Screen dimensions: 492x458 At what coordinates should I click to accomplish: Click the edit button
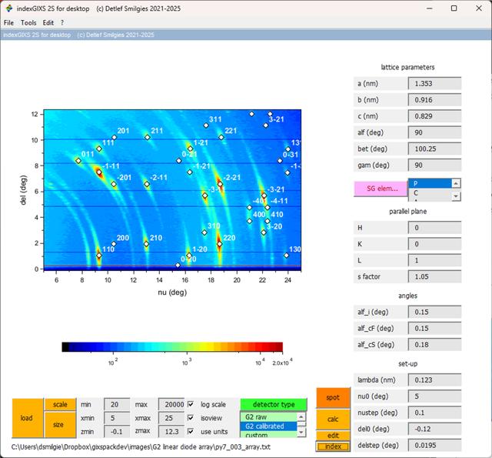[x=333, y=436]
